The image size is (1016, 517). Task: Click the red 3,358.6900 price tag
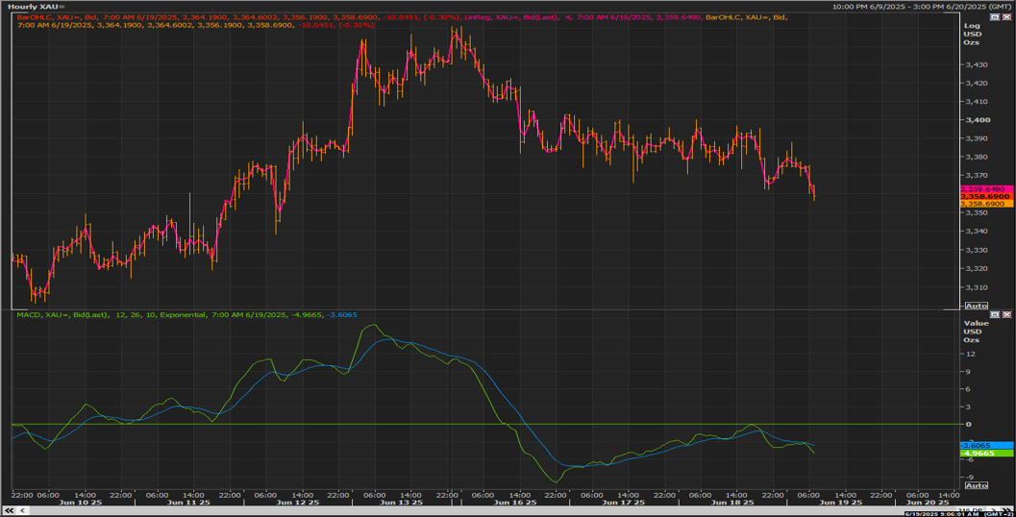[x=986, y=196]
